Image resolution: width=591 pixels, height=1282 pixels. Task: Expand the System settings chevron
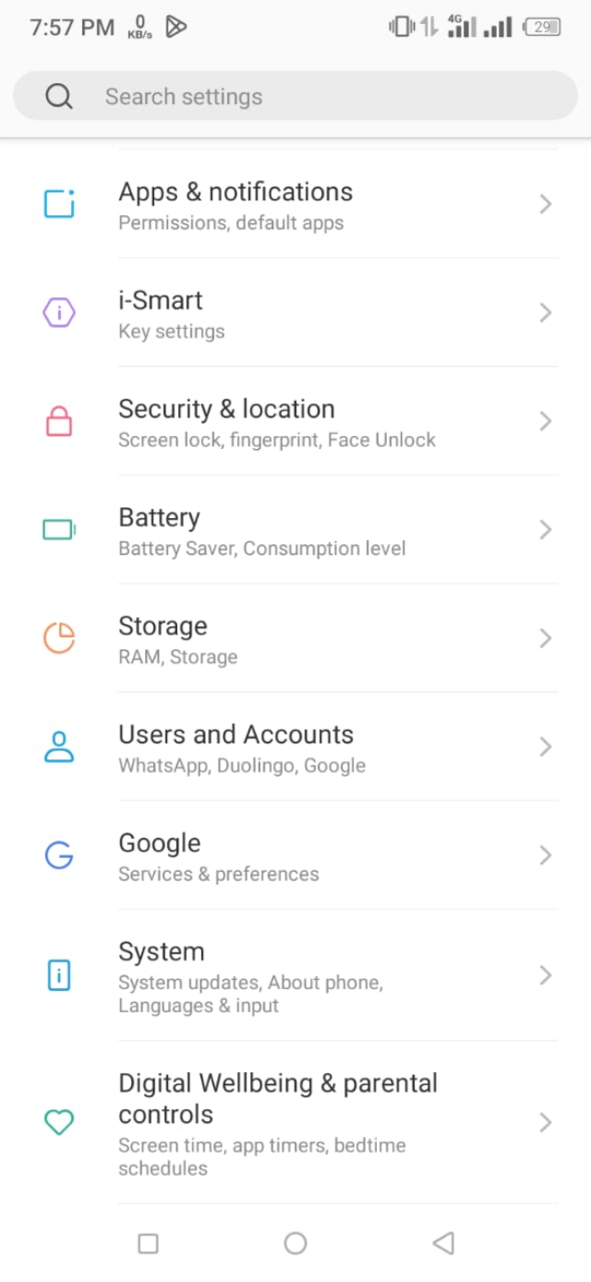544,974
